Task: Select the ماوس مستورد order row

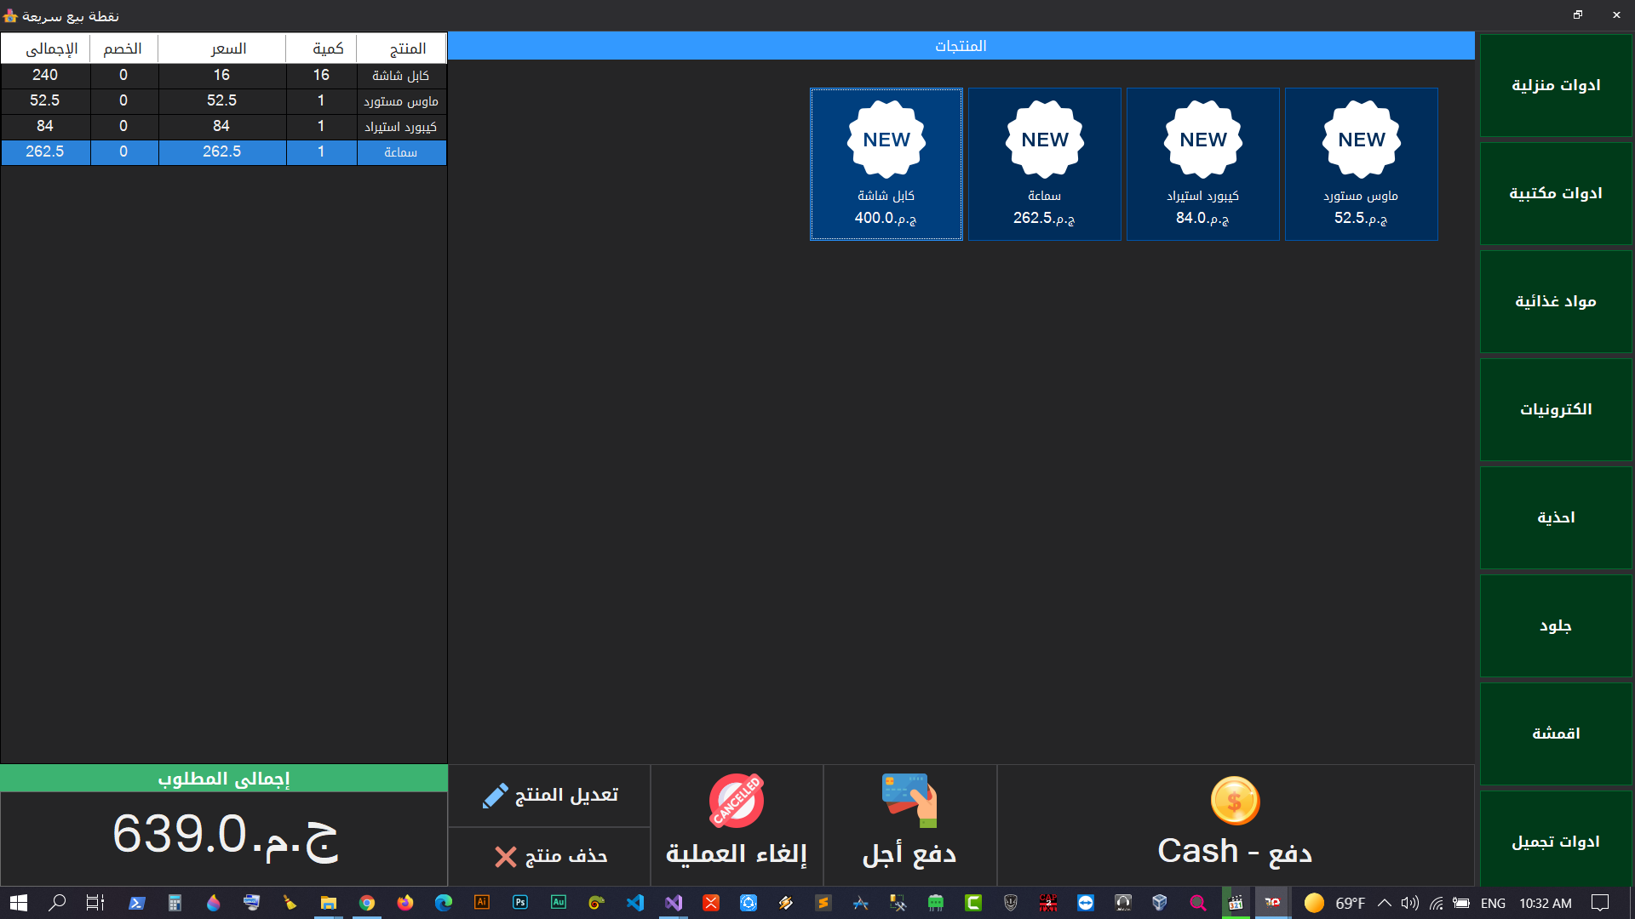Action: [223, 101]
